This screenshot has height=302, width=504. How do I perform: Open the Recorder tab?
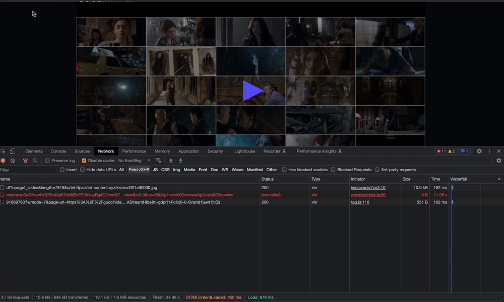pos(274,151)
